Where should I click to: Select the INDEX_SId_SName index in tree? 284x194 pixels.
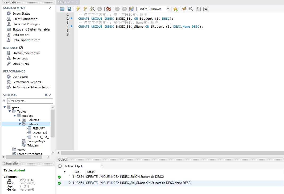(x=41, y=137)
